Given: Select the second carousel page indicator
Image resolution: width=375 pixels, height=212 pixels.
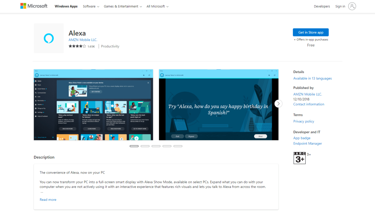Looking at the screenshot, I should point(145,146).
